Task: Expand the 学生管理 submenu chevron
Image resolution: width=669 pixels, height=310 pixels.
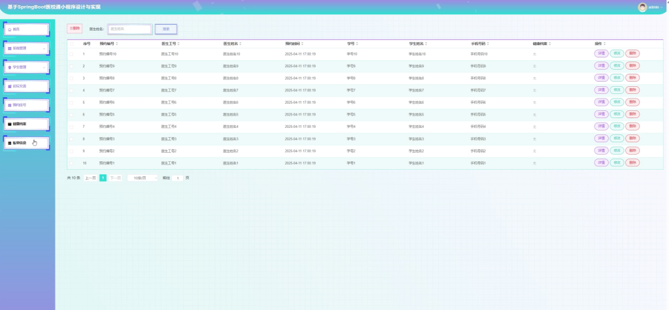Action: click(x=44, y=67)
